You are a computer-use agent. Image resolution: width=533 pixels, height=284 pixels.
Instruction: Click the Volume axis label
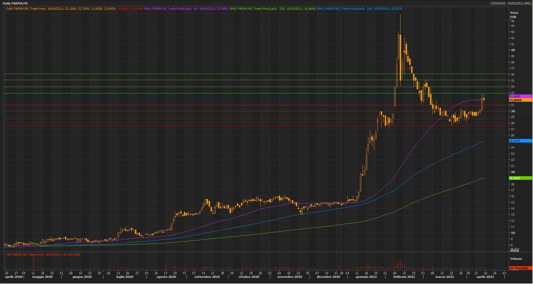pyautogui.click(x=516, y=259)
